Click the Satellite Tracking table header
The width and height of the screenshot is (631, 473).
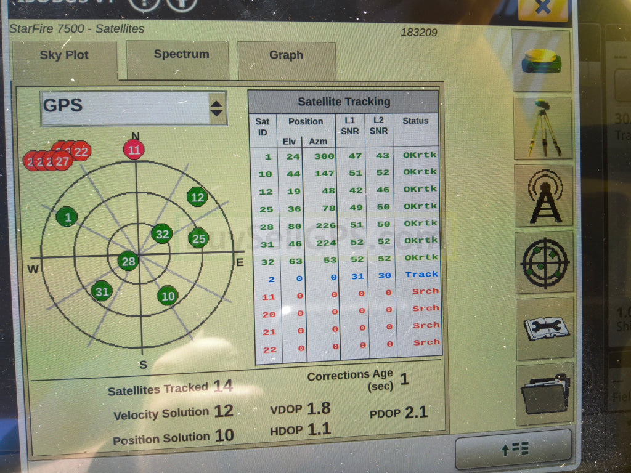(344, 102)
